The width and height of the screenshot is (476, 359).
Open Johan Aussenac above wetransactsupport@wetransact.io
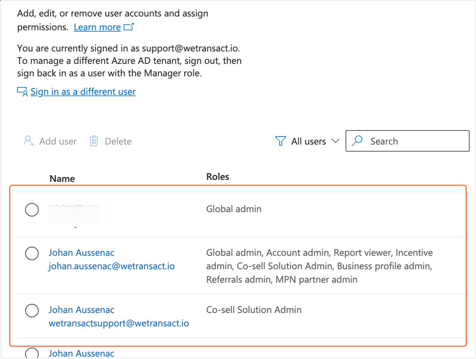[81, 310]
